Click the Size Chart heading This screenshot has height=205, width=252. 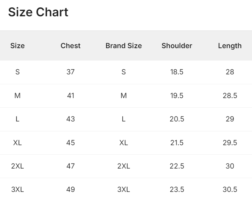tap(38, 12)
